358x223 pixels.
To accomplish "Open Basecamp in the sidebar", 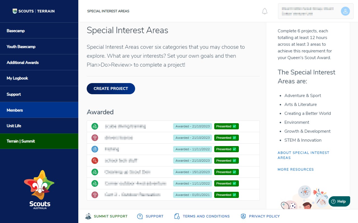I will tap(39, 31).
